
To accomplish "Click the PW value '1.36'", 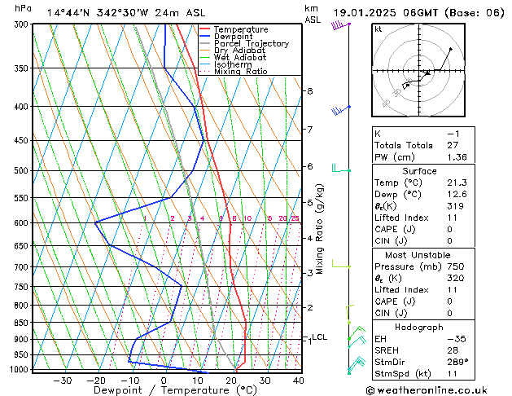I will click(457, 157).
